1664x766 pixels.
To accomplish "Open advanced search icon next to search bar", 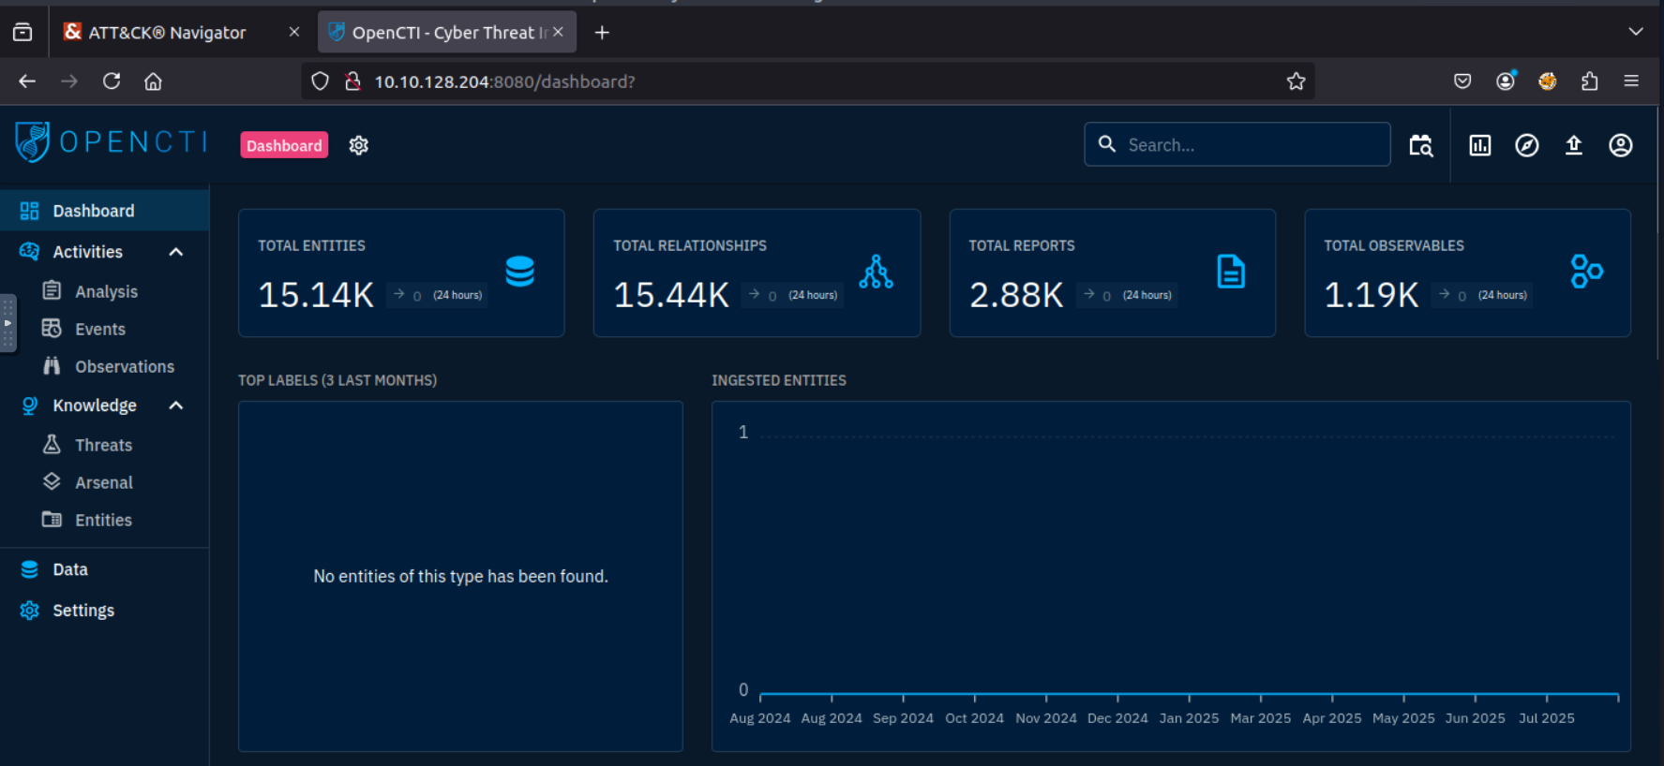I will 1421,145.
